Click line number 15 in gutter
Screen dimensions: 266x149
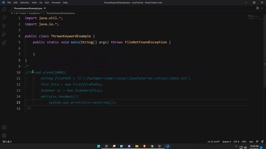point(18,102)
